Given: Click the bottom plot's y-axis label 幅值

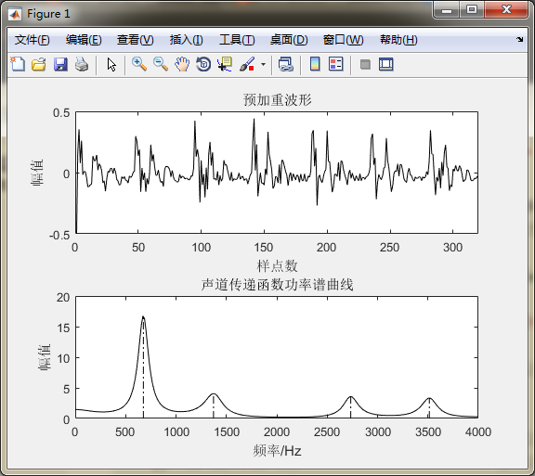Looking at the screenshot, I should (x=45, y=357).
